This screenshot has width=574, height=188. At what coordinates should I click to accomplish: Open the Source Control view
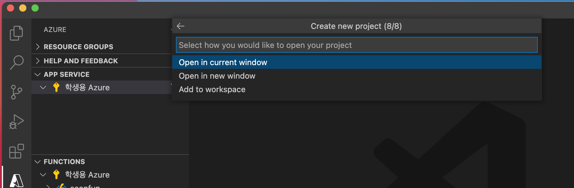tap(16, 92)
